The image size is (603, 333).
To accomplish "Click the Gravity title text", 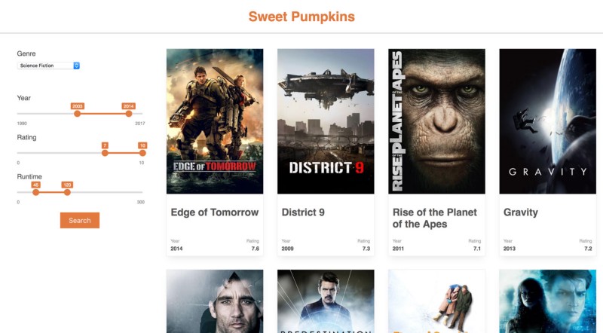I will click(x=521, y=212).
